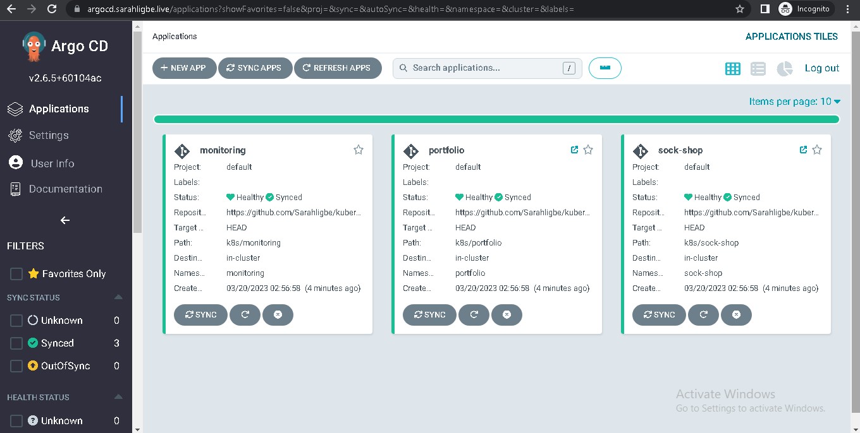This screenshot has height=433, width=860.
Task: Collapse the sidebar with the left arrow
Action: click(64, 220)
